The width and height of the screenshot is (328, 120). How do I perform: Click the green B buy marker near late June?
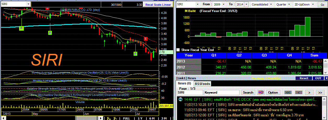tap(135, 54)
